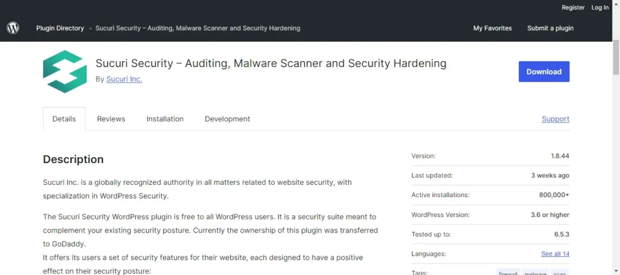This screenshot has width=620, height=275.
Task: Click the WordPress logo icon
Action: pyautogui.click(x=13, y=28)
